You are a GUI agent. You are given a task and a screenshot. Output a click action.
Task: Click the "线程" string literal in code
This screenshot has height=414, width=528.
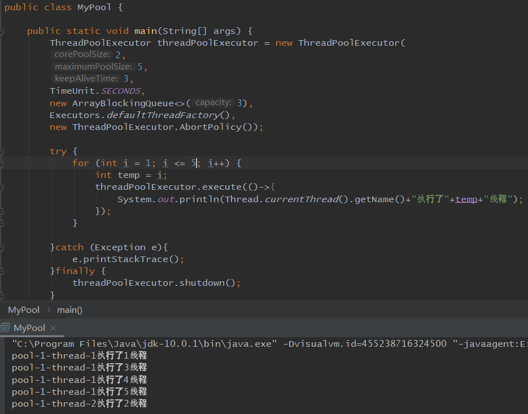498,199
